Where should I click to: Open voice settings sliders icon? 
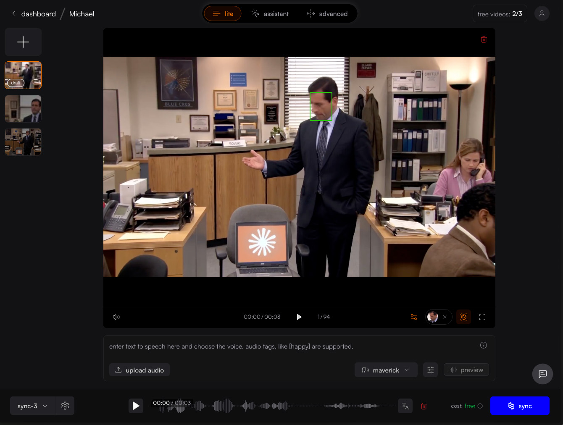coord(430,370)
